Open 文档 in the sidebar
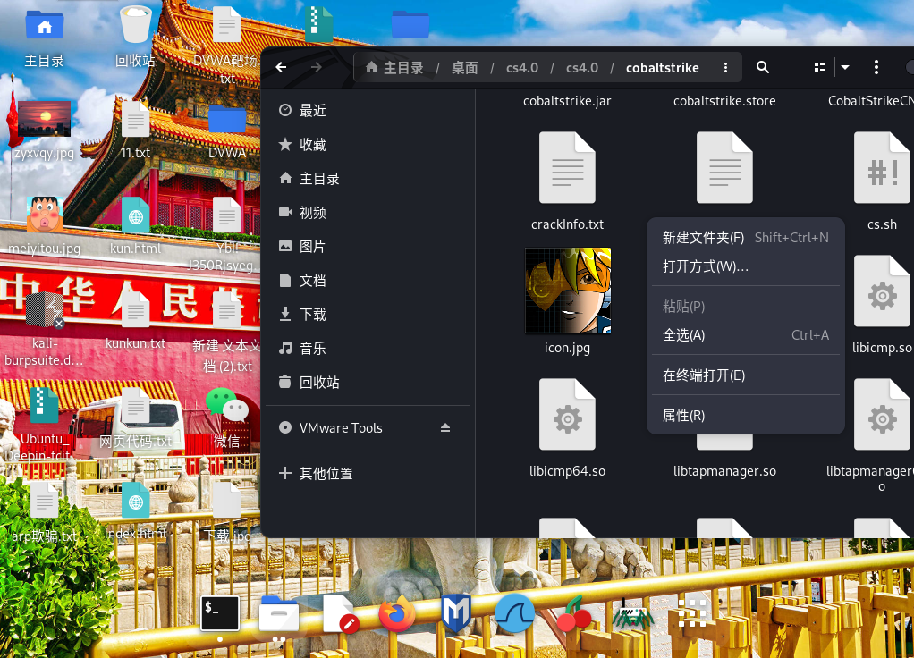The image size is (914, 658). pyautogui.click(x=368, y=281)
